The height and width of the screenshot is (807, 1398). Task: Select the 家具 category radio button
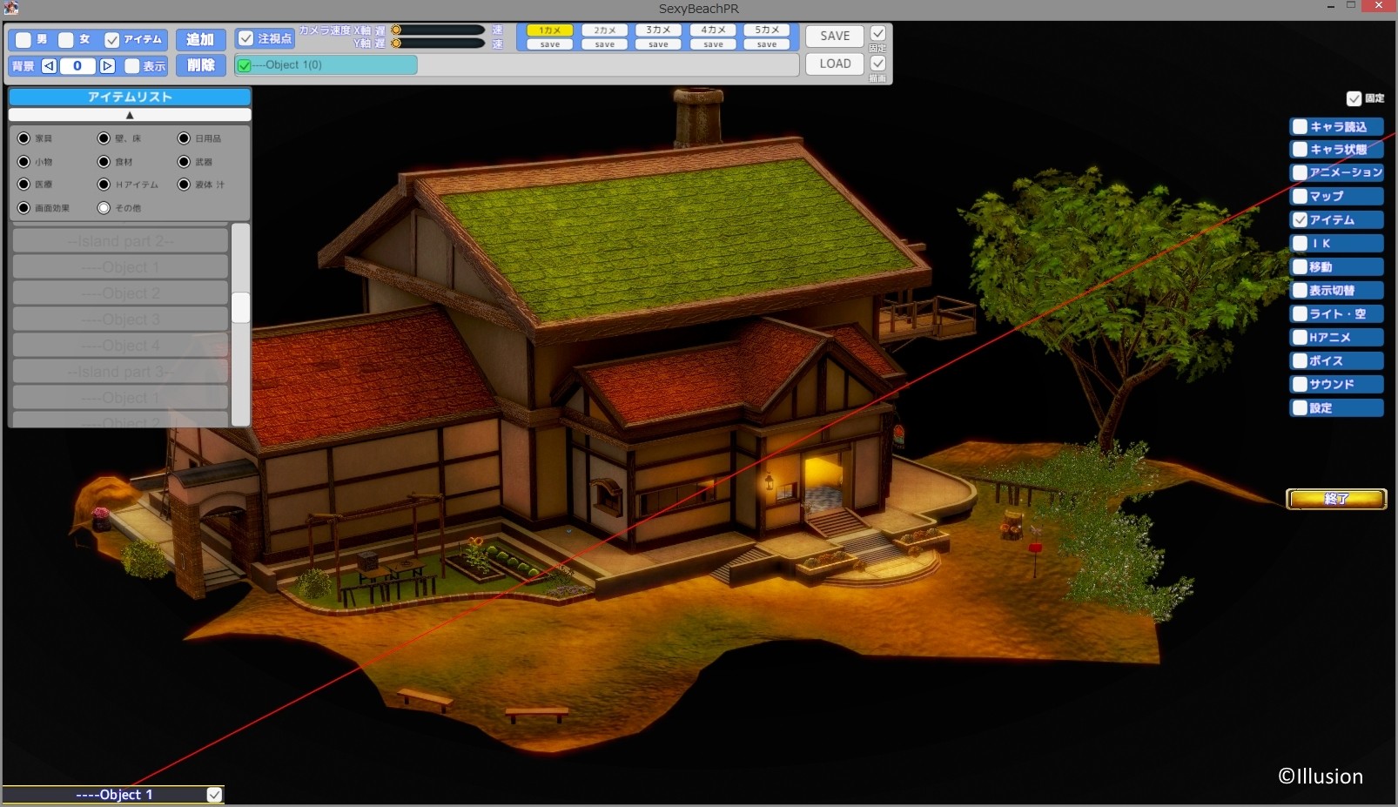pos(24,138)
